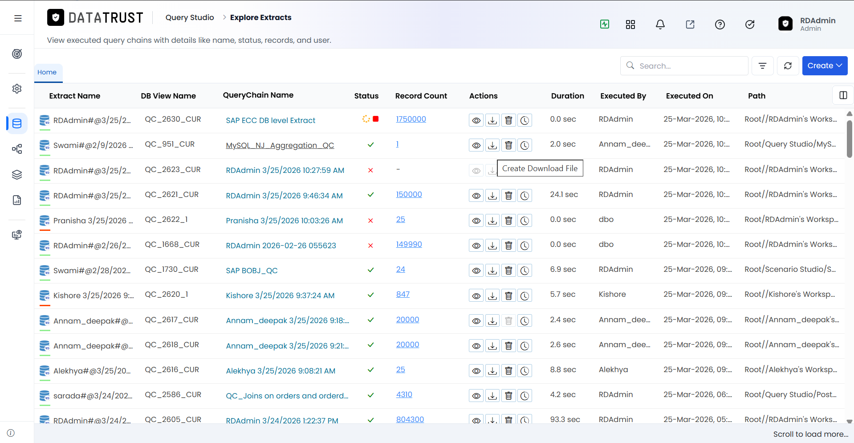Toggle the column chooser panel icon
Image resolution: width=854 pixels, height=443 pixels.
pyautogui.click(x=843, y=95)
